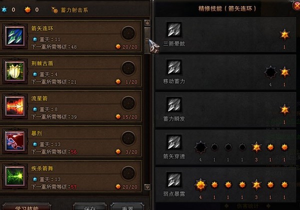Select the 移动蓄力 refinement icon
This screenshot has width=300, height=210.
(174, 67)
